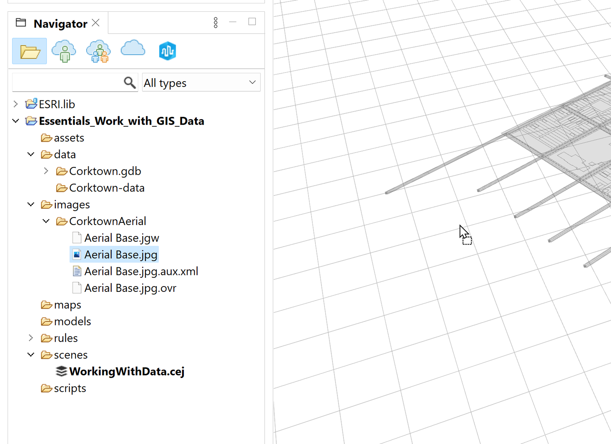Collapse the Essentials_Work_with_GIS_Data folder
611x444 pixels.
(x=16, y=121)
